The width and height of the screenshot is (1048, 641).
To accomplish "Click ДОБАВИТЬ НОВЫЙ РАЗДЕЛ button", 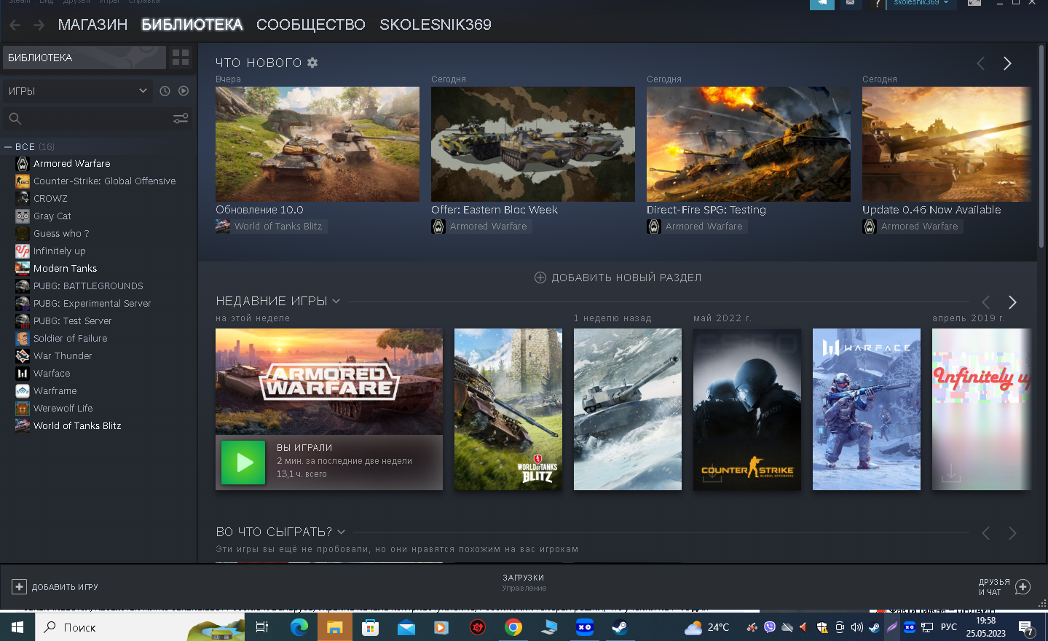I will point(618,278).
